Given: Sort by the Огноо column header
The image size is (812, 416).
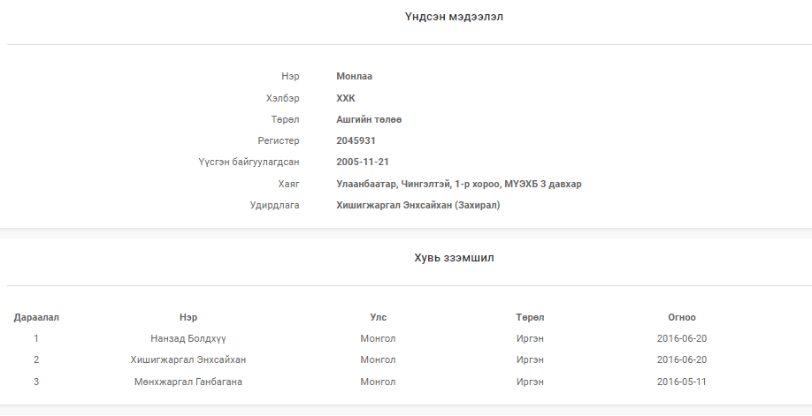Looking at the screenshot, I should pos(681,317).
